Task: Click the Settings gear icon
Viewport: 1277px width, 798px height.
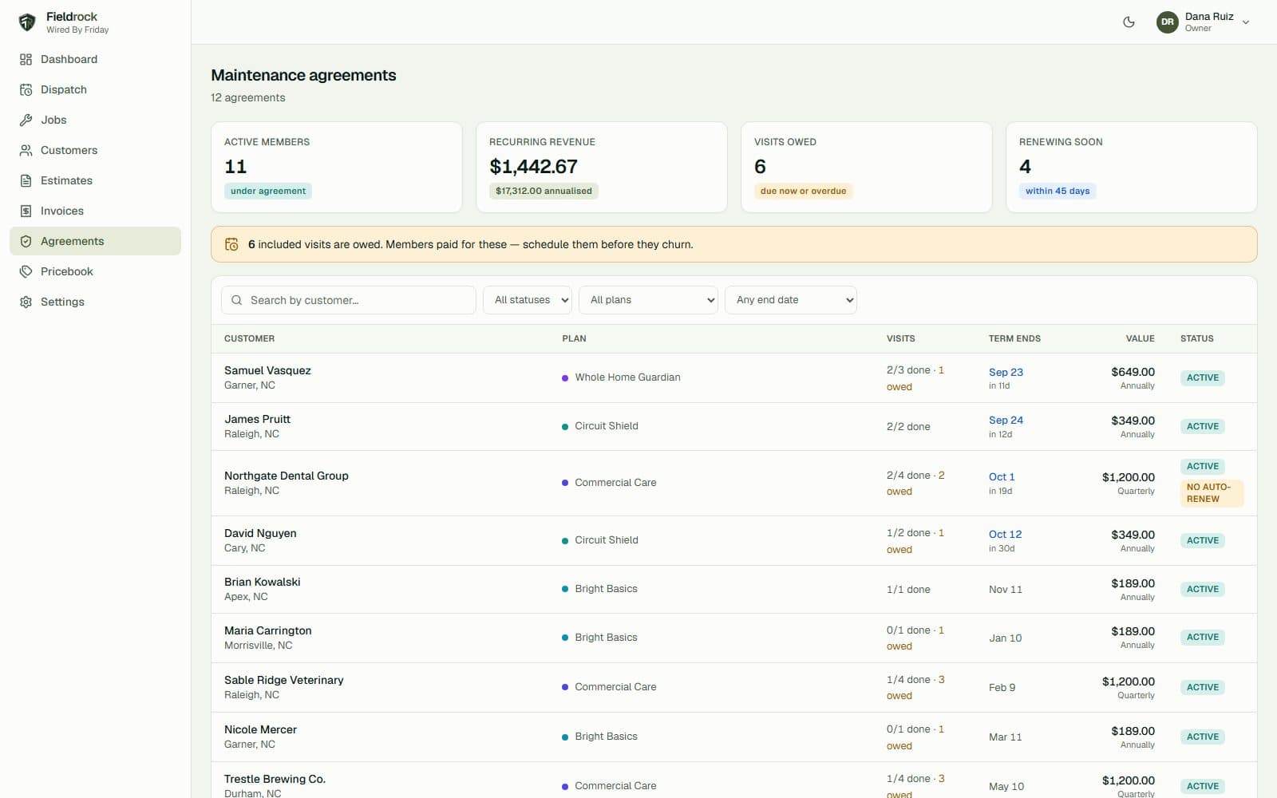Action: (26, 302)
